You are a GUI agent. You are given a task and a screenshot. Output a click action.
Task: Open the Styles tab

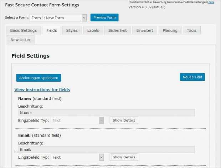72,30
